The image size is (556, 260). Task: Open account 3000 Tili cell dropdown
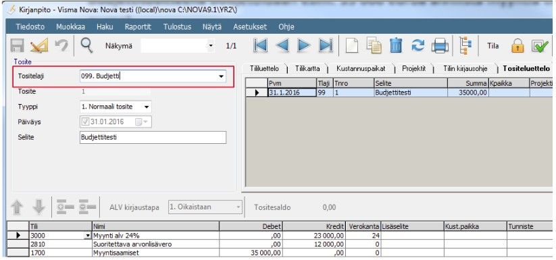[87, 236]
